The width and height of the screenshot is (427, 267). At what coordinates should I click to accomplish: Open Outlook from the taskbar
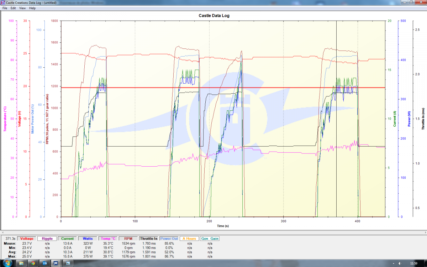pos(44,263)
